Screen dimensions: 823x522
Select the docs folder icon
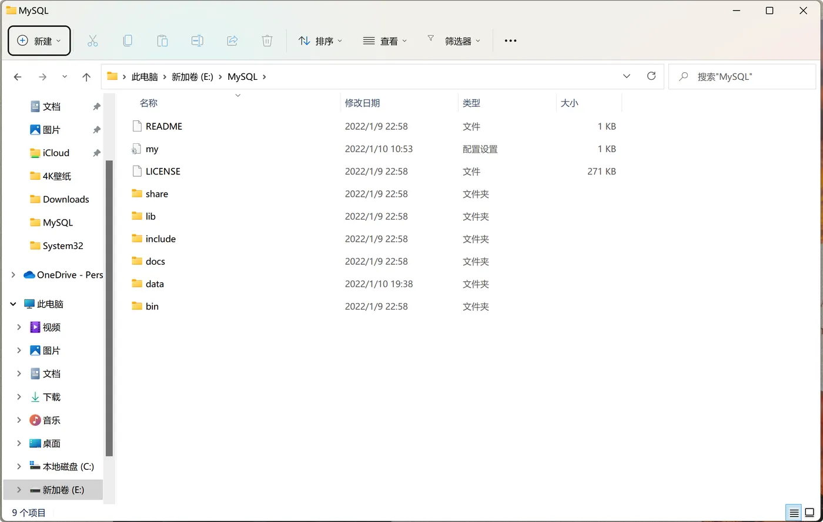coord(137,261)
